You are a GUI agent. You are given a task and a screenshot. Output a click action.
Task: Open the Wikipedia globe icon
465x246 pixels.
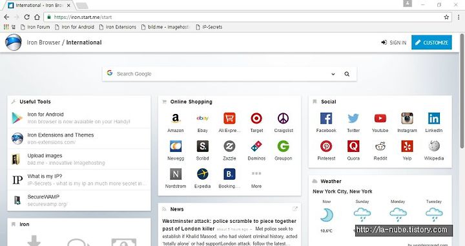434,146
